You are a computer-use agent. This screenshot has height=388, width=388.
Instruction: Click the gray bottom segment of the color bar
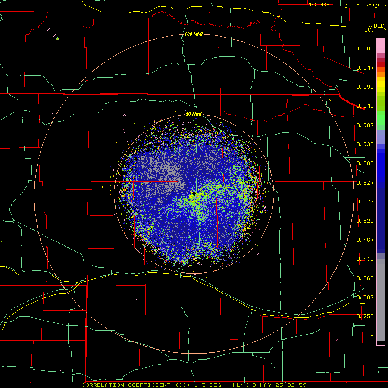pos(381,300)
